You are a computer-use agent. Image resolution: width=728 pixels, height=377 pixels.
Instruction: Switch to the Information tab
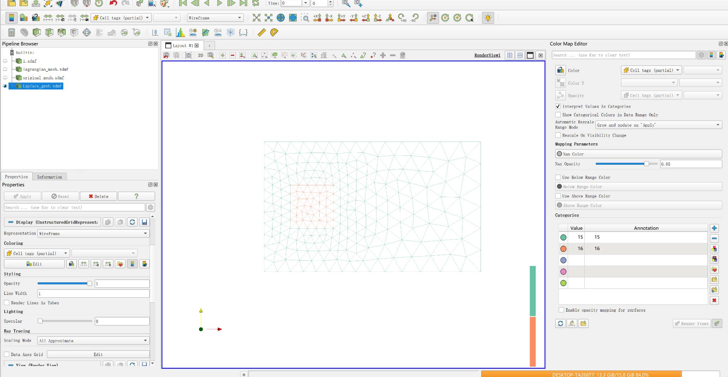click(x=49, y=177)
